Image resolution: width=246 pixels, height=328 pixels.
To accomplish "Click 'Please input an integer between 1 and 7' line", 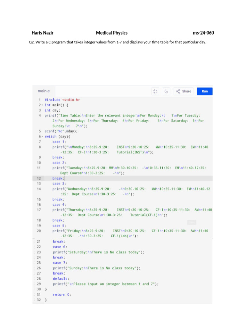I will click(x=106, y=284).
